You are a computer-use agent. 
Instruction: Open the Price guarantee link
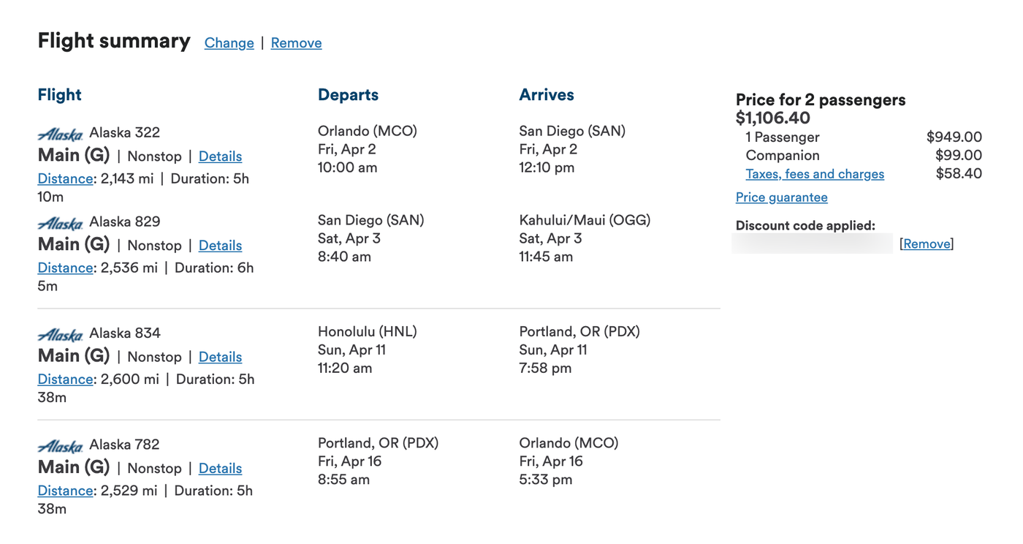(x=782, y=197)
